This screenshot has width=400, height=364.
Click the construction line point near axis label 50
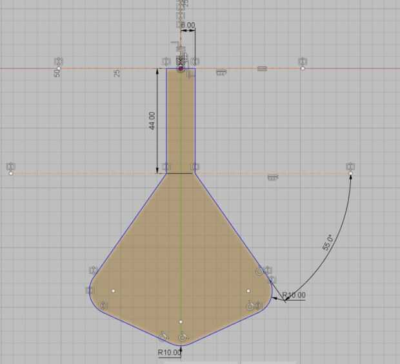[x=59, y=68]
